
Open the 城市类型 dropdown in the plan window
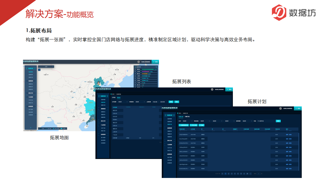(x=247, y=121)
